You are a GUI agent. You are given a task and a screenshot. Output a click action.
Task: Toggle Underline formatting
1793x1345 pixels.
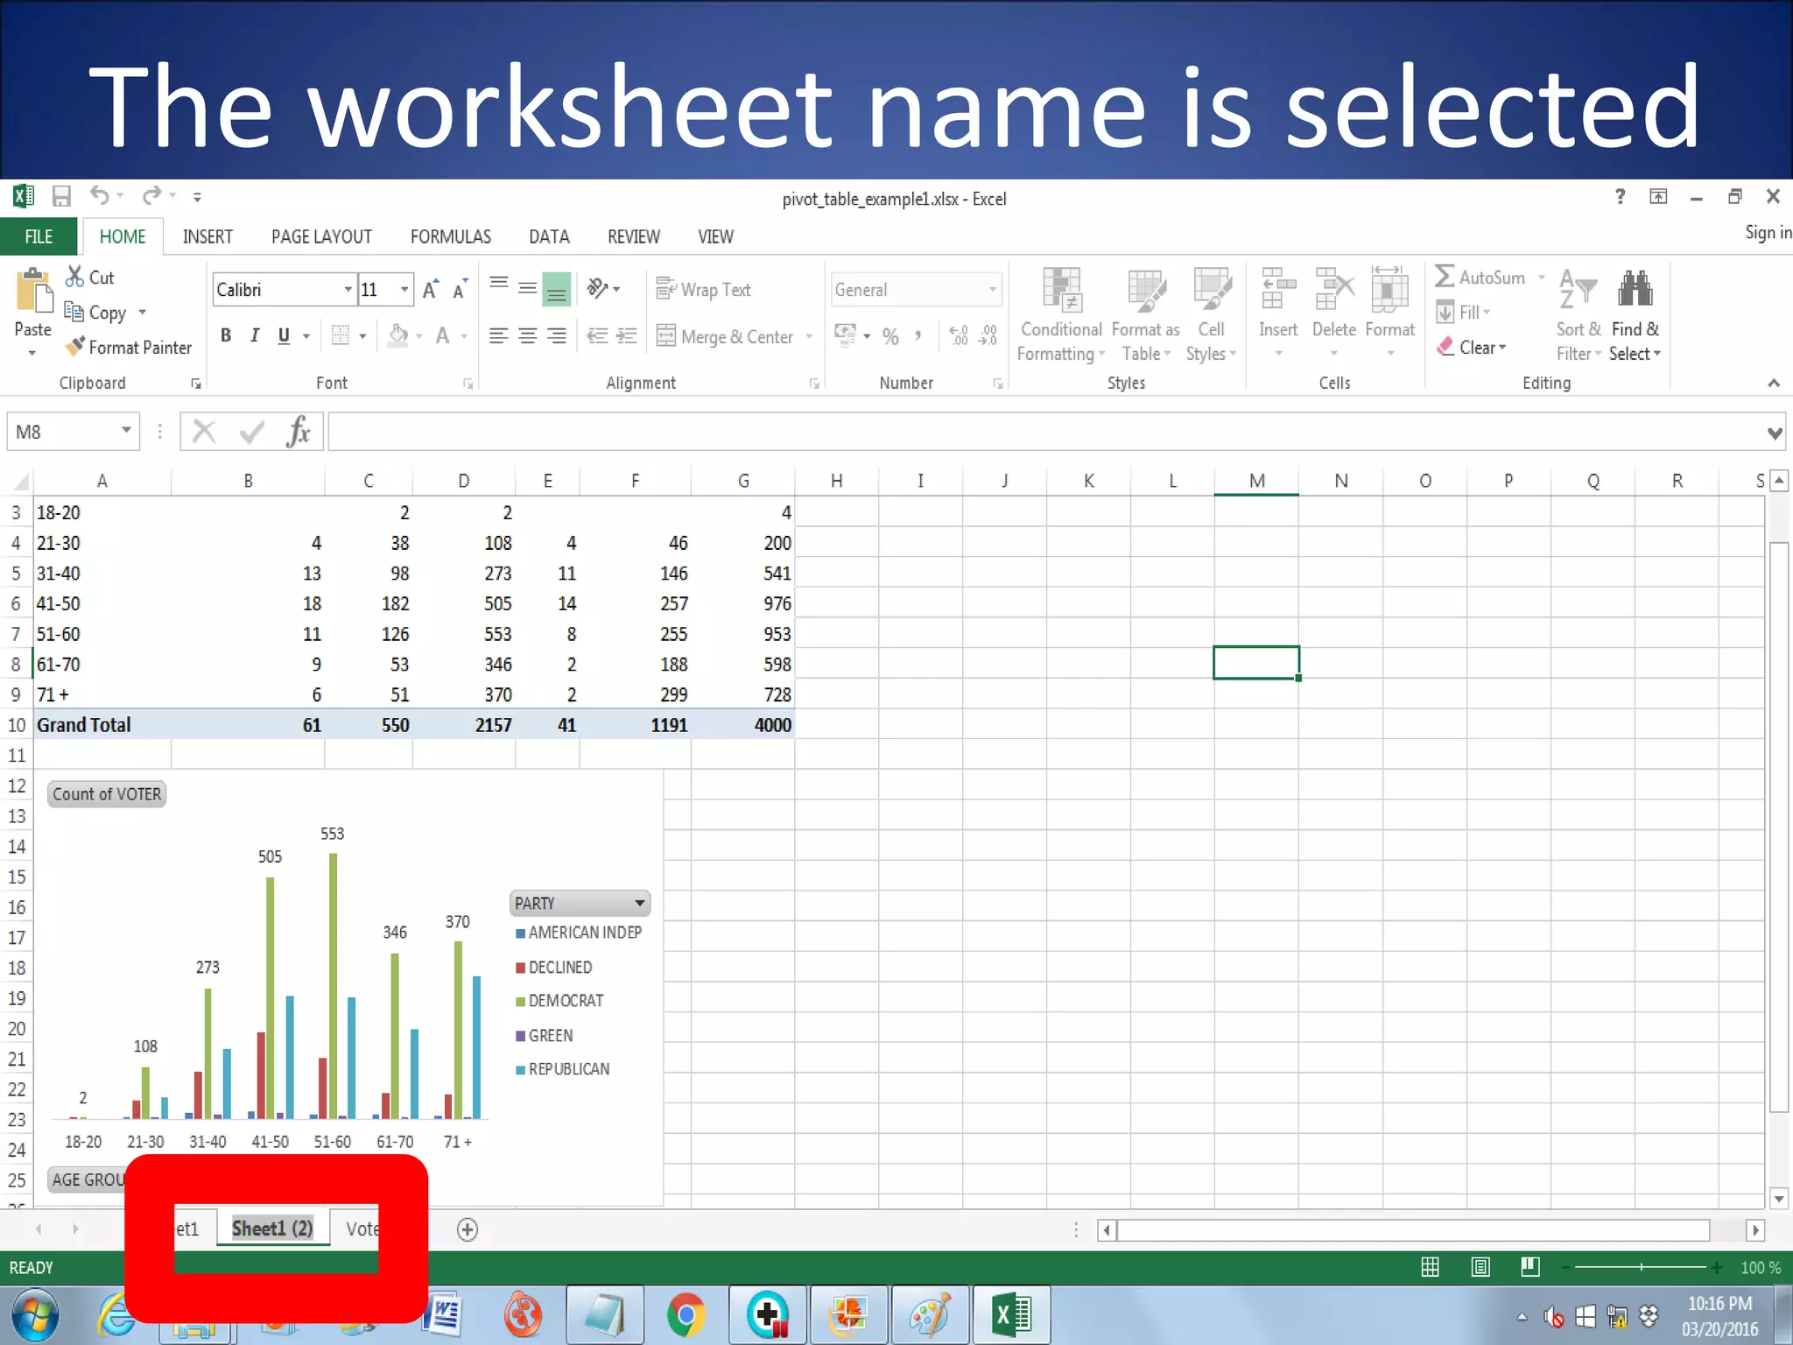(284, 335)
